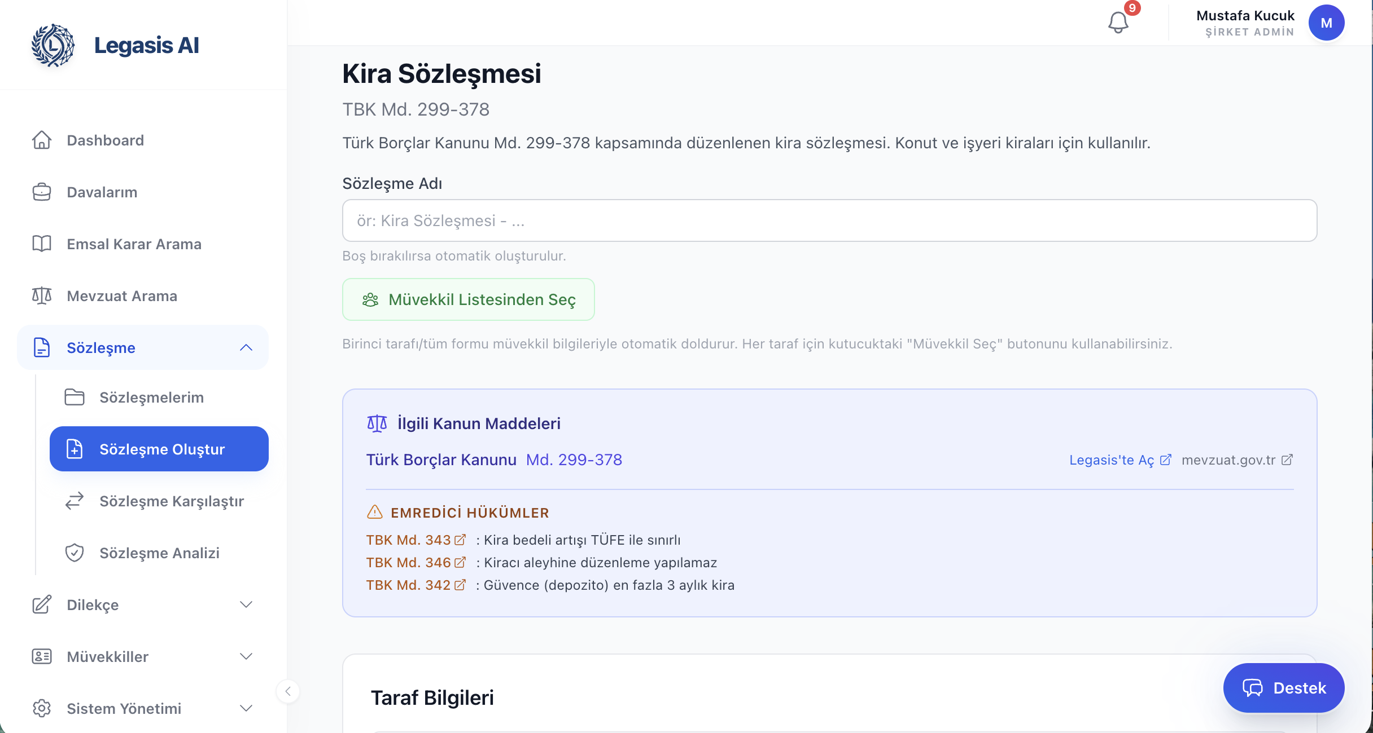Click the Davalarım briefcase icon
The width and height of the screenshot is (1373, 733).
pyautogui.click(x=42, y=192)
